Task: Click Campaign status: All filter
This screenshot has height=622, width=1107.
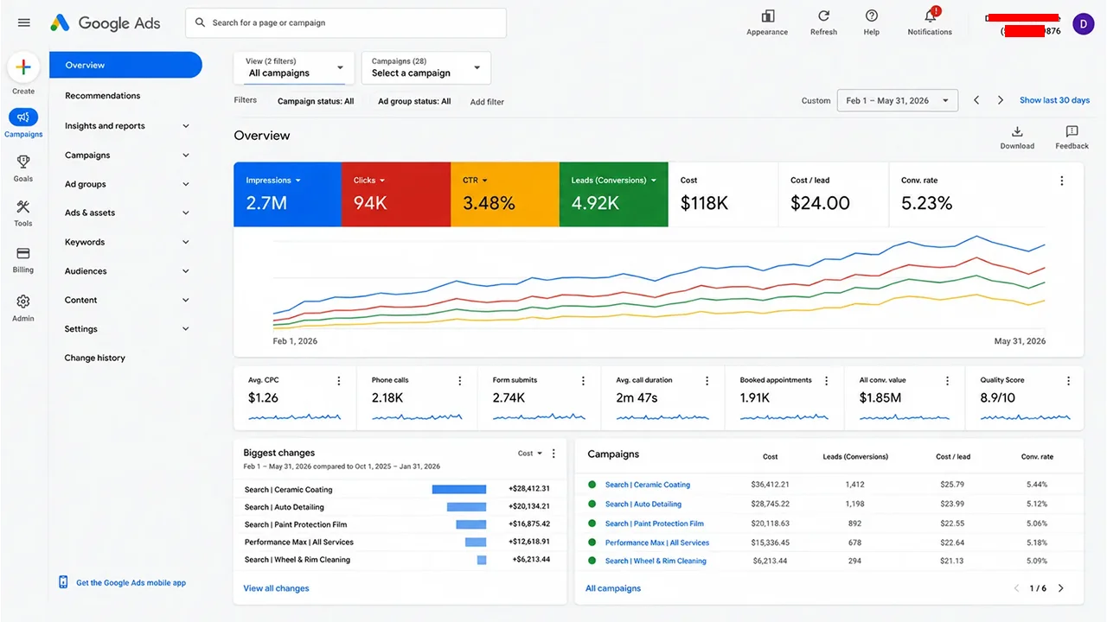Action: click(316, 101)
